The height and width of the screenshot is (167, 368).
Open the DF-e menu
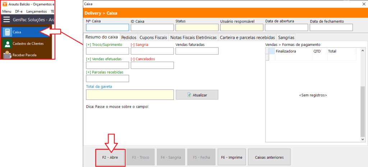(19, 11)
